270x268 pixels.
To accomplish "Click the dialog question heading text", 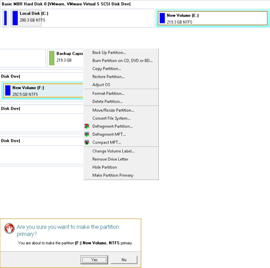I will click(68, 230).
